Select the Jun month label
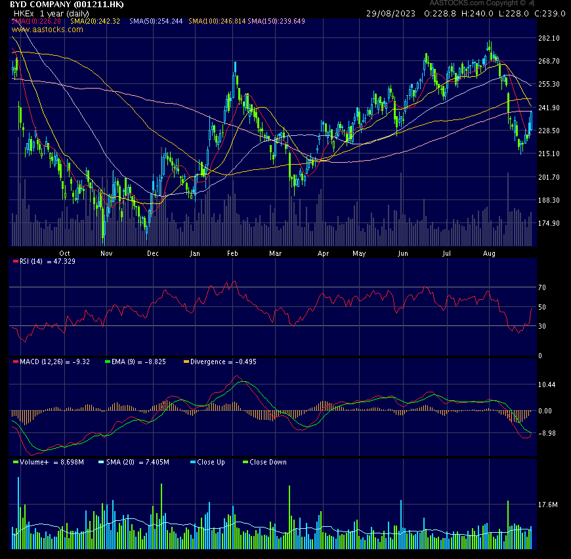Image resolution: width=571 pixels, height=559 pixels. pyautogui.click(x=403, y=253)
